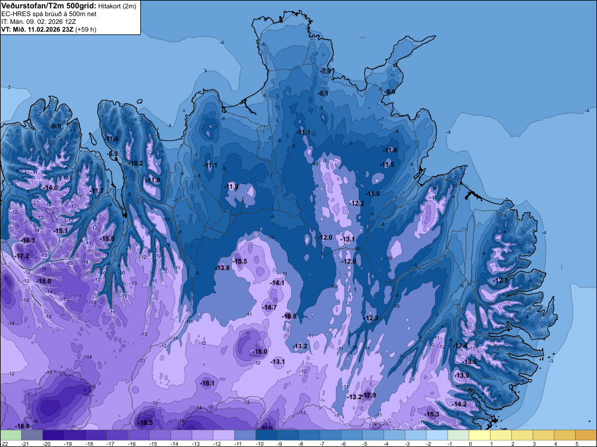Click the -13.8 temperature label
The width and height of the screenshot is (597, 447).
[x=222, y=268]
